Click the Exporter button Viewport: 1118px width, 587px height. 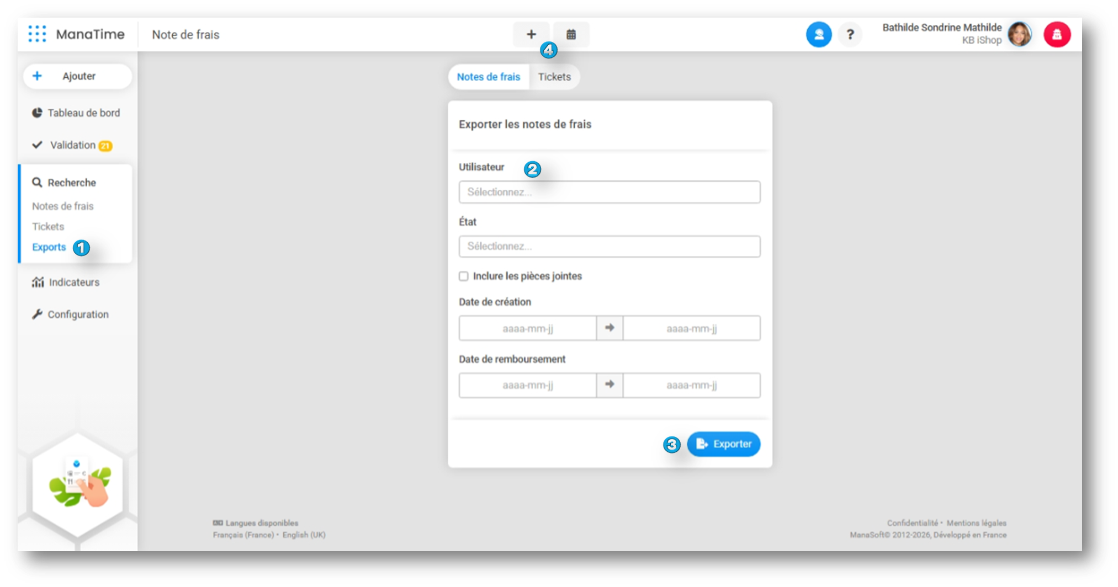(x=723, y=444)
